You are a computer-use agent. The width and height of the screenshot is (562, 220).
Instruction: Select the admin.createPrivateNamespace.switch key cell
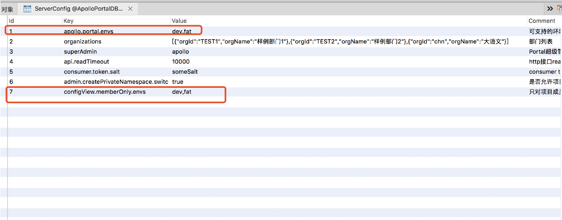[x=116, y=82]
